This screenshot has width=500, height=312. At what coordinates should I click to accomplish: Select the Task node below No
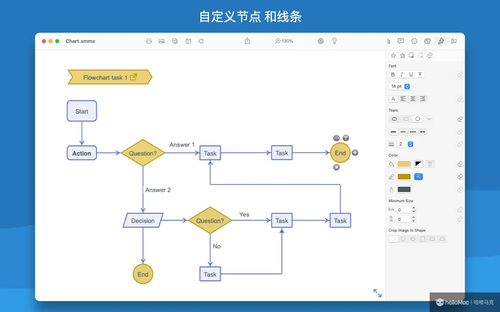coord(210,274)
